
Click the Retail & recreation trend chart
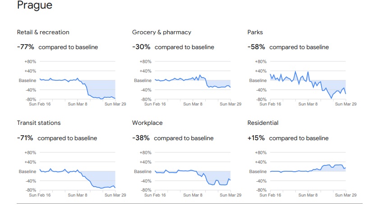77,80
